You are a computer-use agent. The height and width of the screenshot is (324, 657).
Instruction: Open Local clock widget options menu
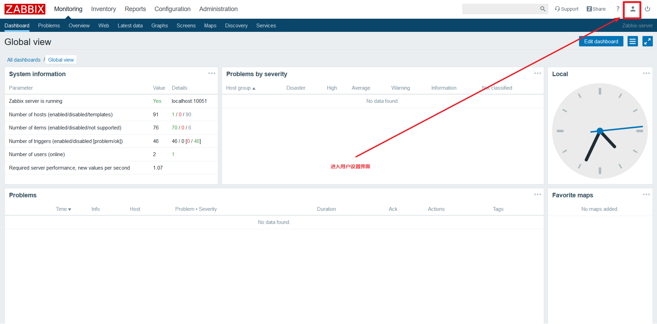(646, 73)
